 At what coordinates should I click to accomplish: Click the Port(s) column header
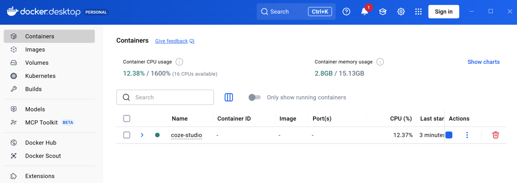pos(322,118)
